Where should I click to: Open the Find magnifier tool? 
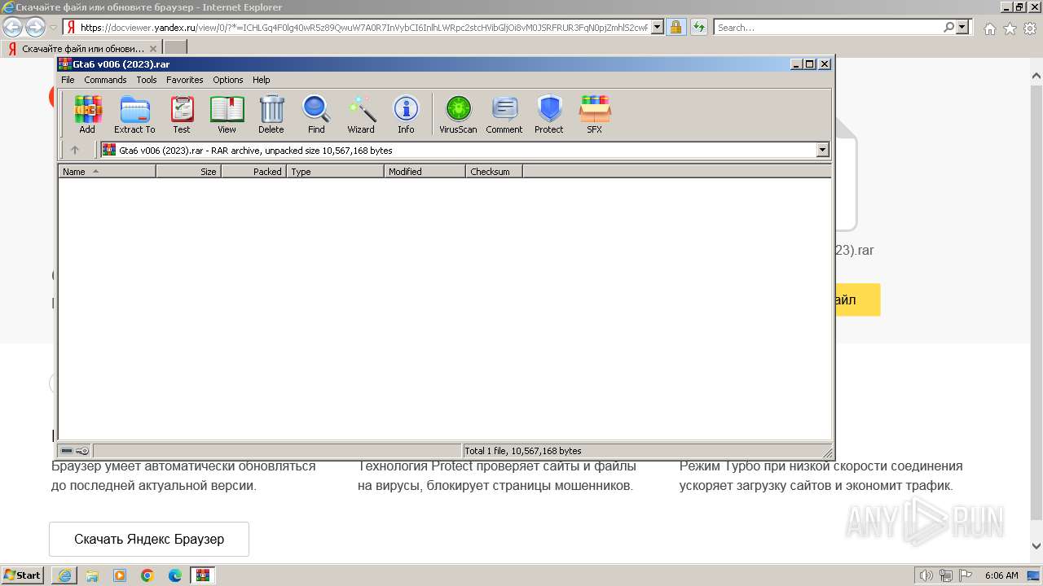click(x=316, y=114)
